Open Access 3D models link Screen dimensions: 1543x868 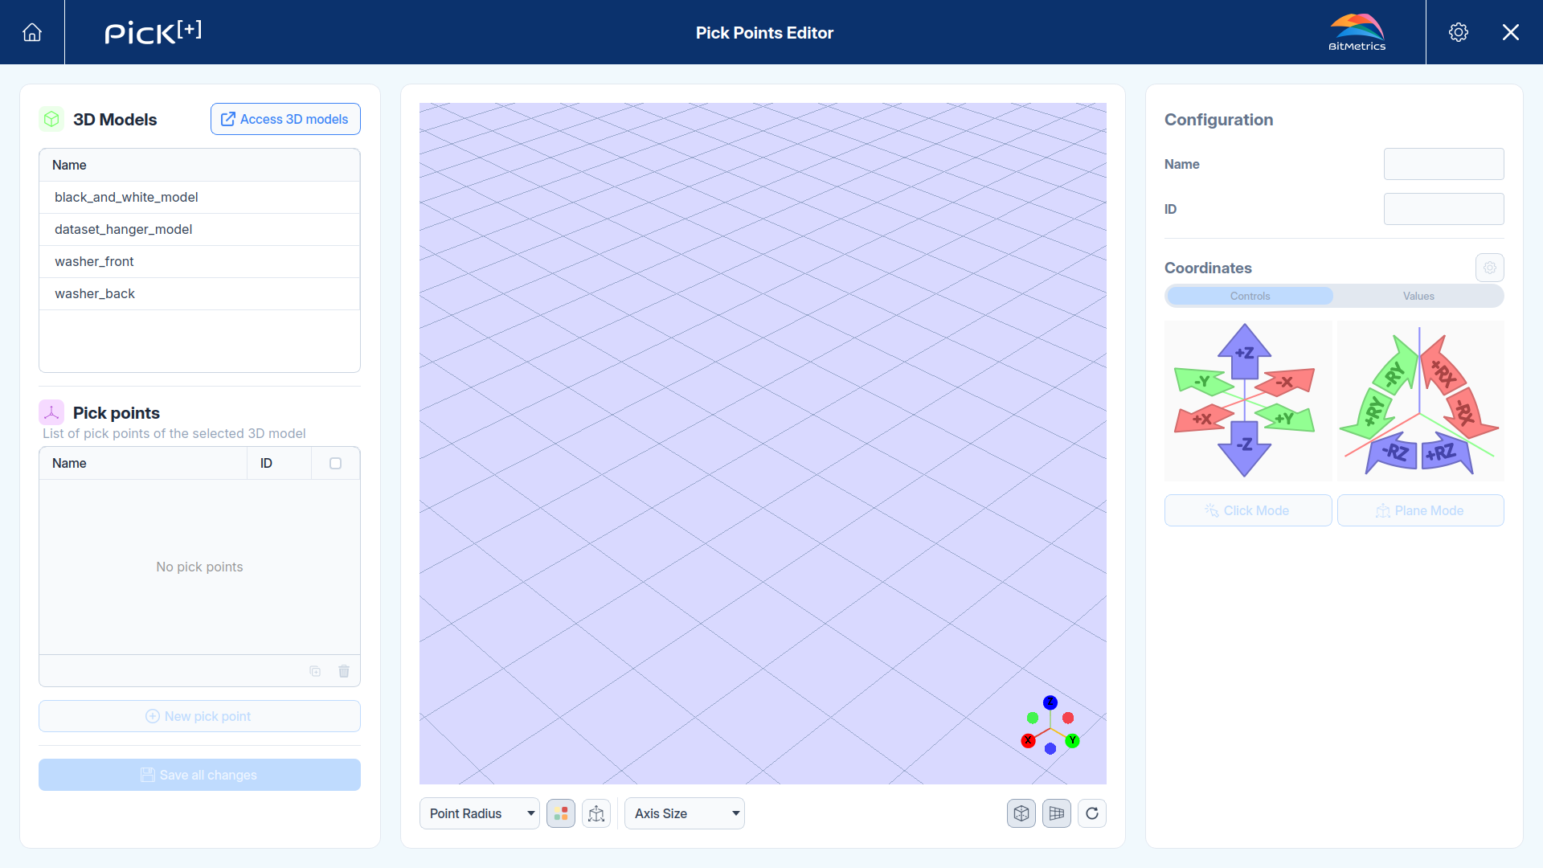[x=285, y=119]
